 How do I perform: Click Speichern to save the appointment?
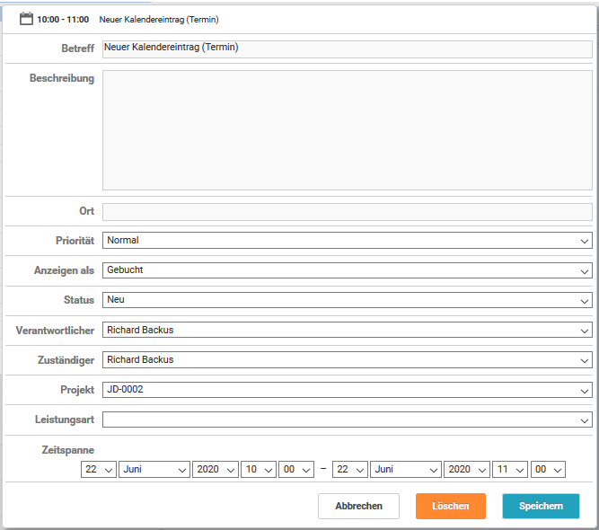pos(541,506)
